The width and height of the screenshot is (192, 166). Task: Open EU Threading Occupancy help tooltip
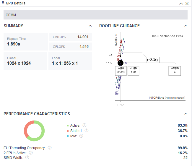50,148
